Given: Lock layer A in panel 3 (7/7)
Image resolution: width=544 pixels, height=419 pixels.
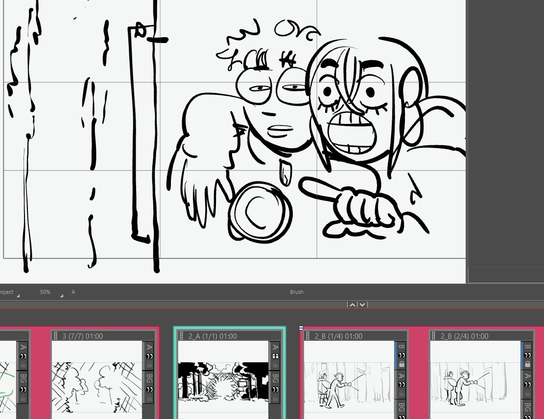Looking at the screenshot, I should 149,365.
